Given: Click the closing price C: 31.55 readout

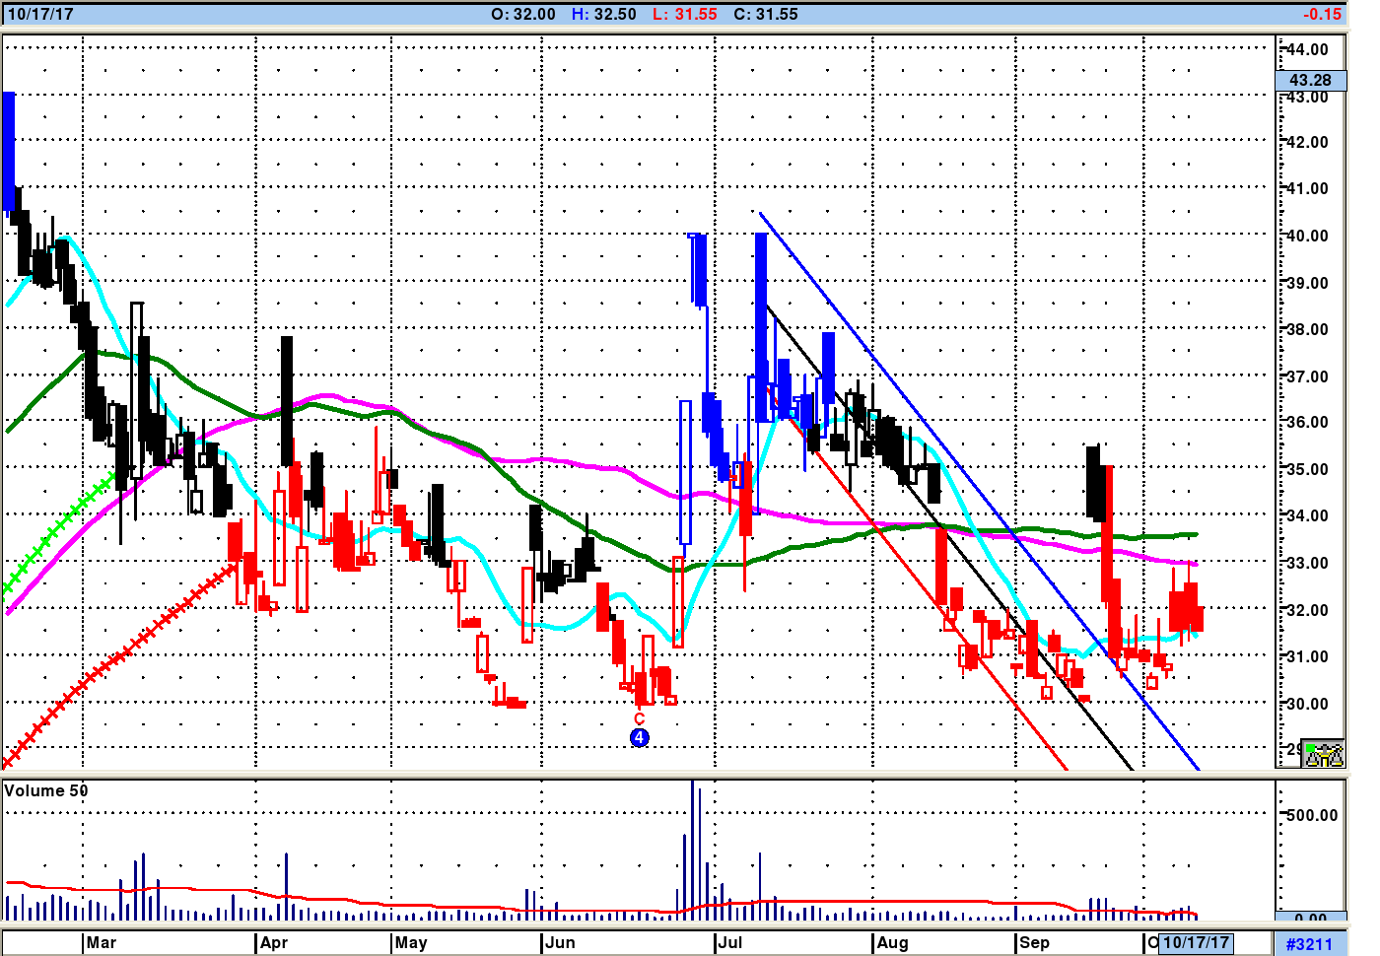Looking at the screenshot, I should pos(766,14).
